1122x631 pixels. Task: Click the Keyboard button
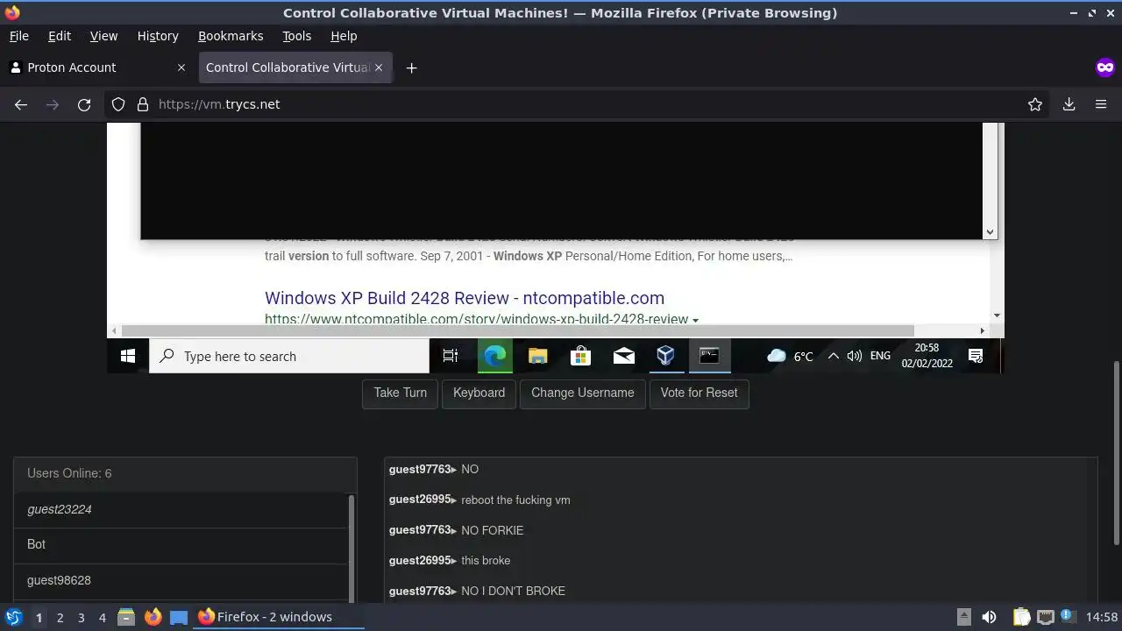tap(479, 393)
